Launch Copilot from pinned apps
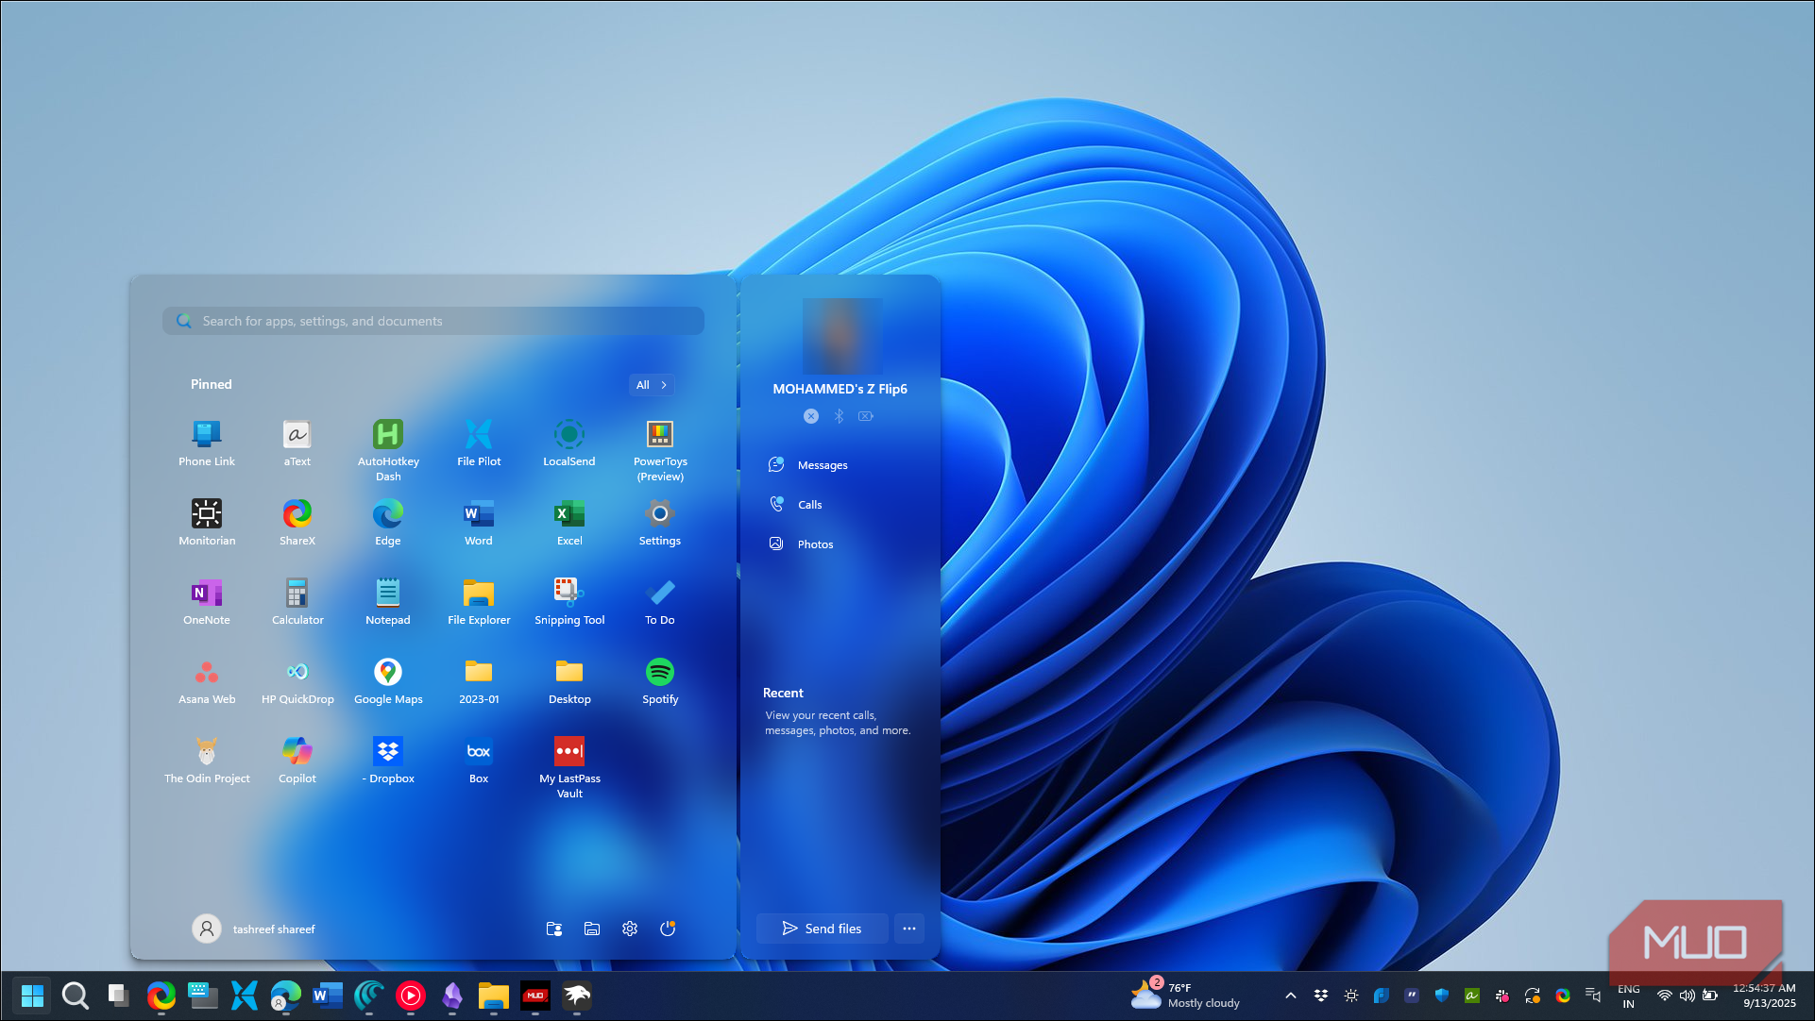1815x1021 pixels. point(297,761)
